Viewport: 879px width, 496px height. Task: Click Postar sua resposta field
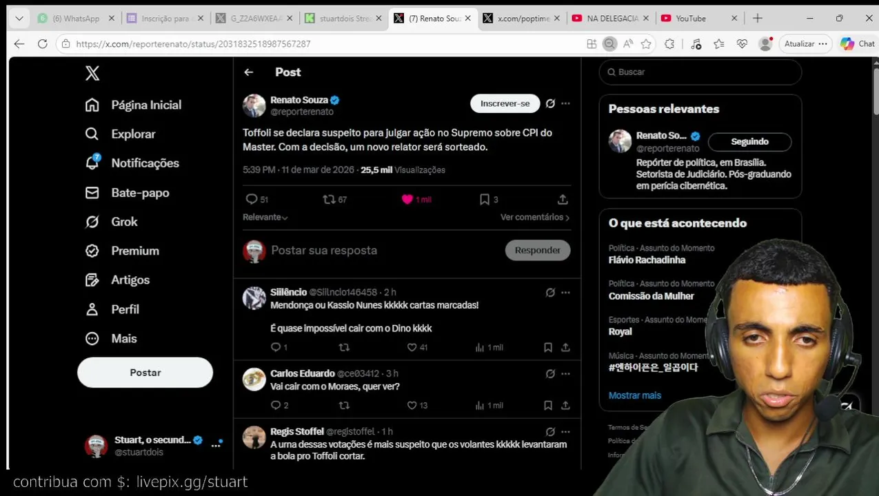[324, 250]
